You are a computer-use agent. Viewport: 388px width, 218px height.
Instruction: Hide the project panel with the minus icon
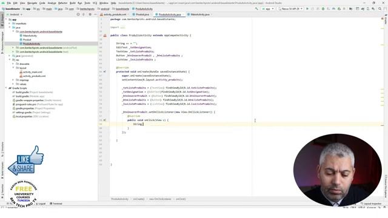pos(95,15)
